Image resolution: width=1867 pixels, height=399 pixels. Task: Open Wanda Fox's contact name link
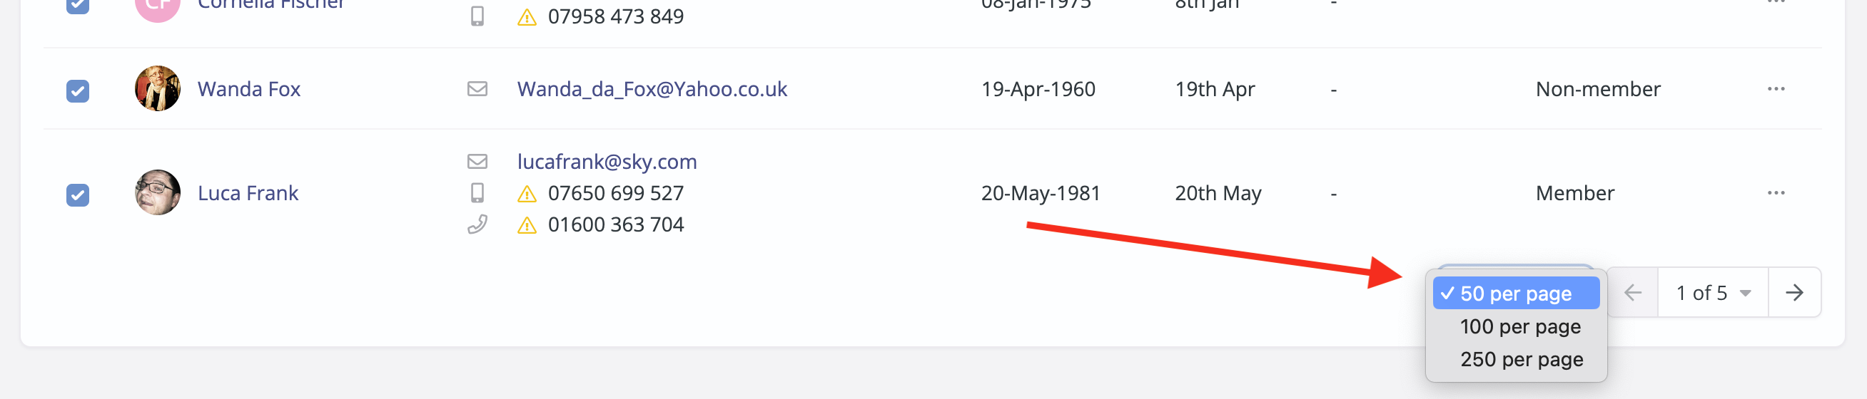click(248, 89)
